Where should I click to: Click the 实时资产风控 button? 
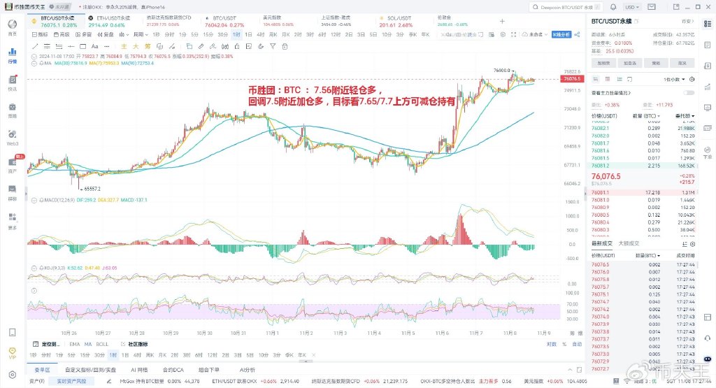[x=71, y=381]
